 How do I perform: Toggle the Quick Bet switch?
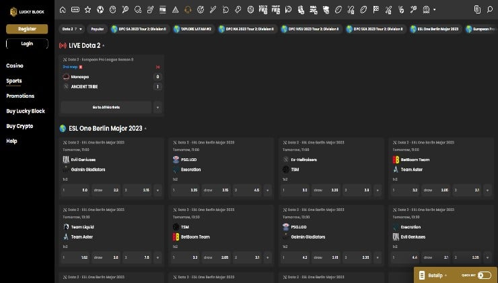point(485,275)
